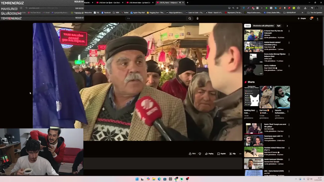Image resolution: width=324 pixels, height=182 pixels.
Task: Show more filter chips with right chevron
Action: point(287,26)
